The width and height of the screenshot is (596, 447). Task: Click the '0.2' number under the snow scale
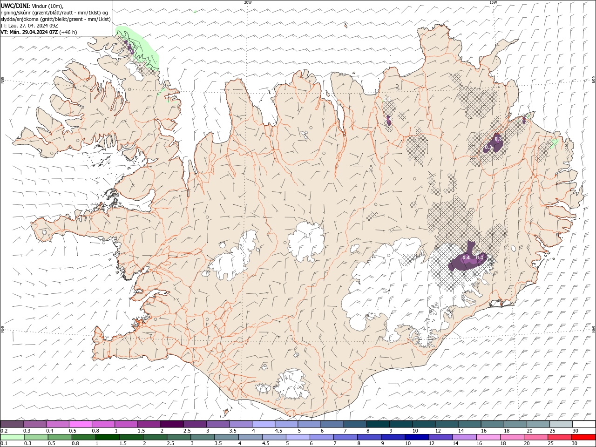coord(4,431)
